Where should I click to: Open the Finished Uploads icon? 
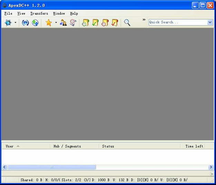(115, 23)
